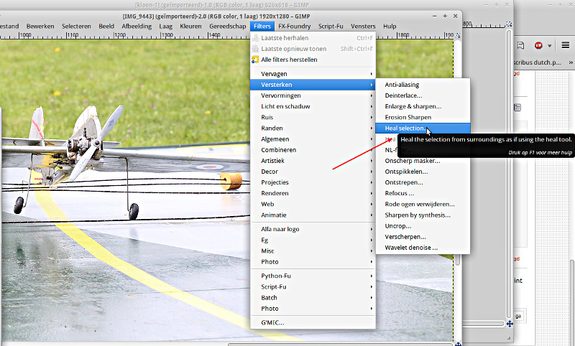Expand the Ruis filter submenu
Viewport: 575px width, 346px height.
pyautogui.click(x=313, y=117)
